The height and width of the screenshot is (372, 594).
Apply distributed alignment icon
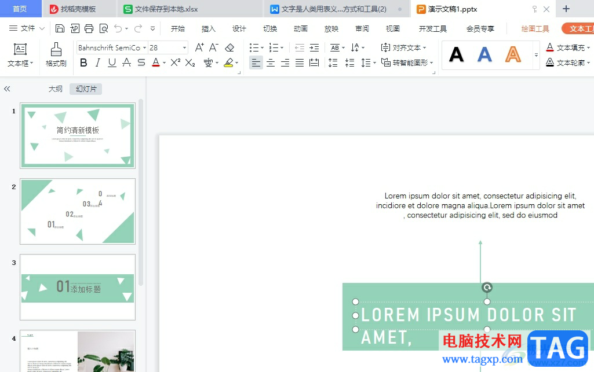point(314,62)
